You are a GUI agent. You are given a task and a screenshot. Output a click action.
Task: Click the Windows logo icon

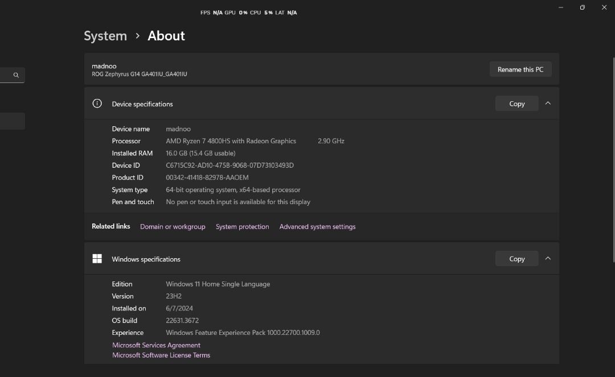click(x=97, y=259)
